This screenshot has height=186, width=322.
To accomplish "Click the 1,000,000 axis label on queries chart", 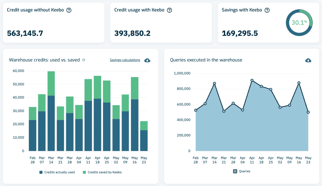I will pyautogui.click(x=182, y=73).
